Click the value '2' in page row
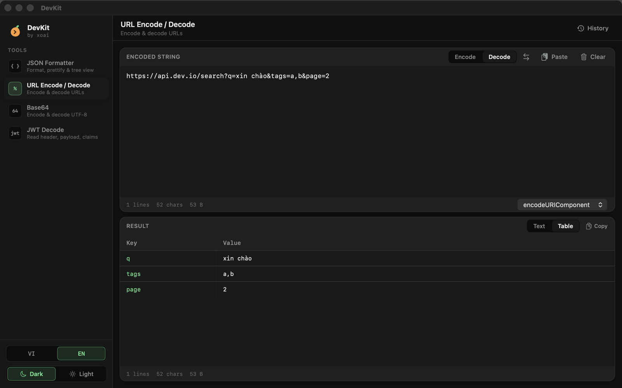 (415, 289)
